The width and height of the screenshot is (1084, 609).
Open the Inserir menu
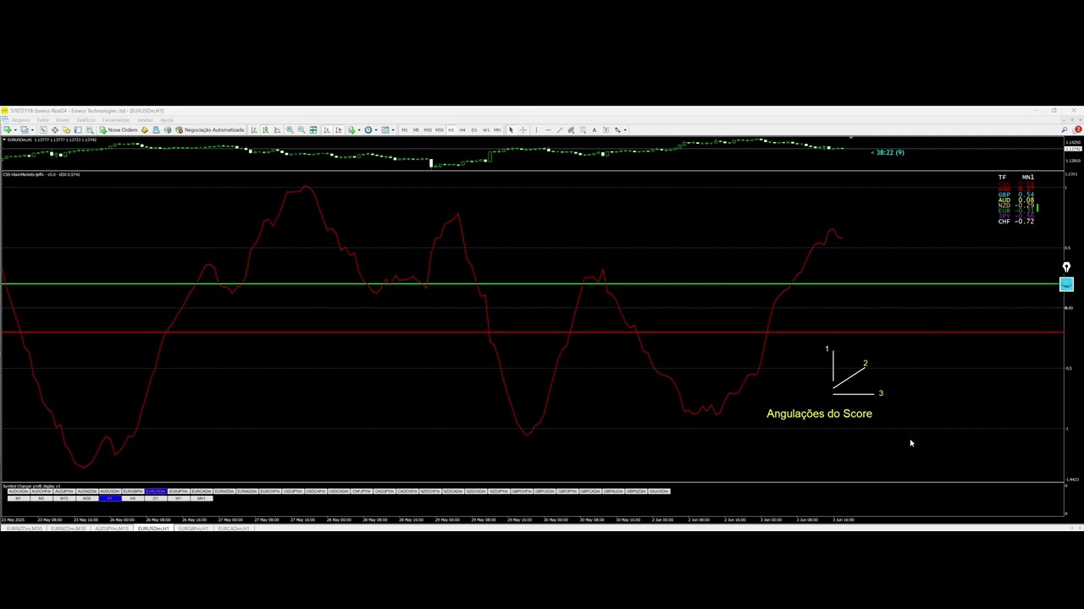63,120
